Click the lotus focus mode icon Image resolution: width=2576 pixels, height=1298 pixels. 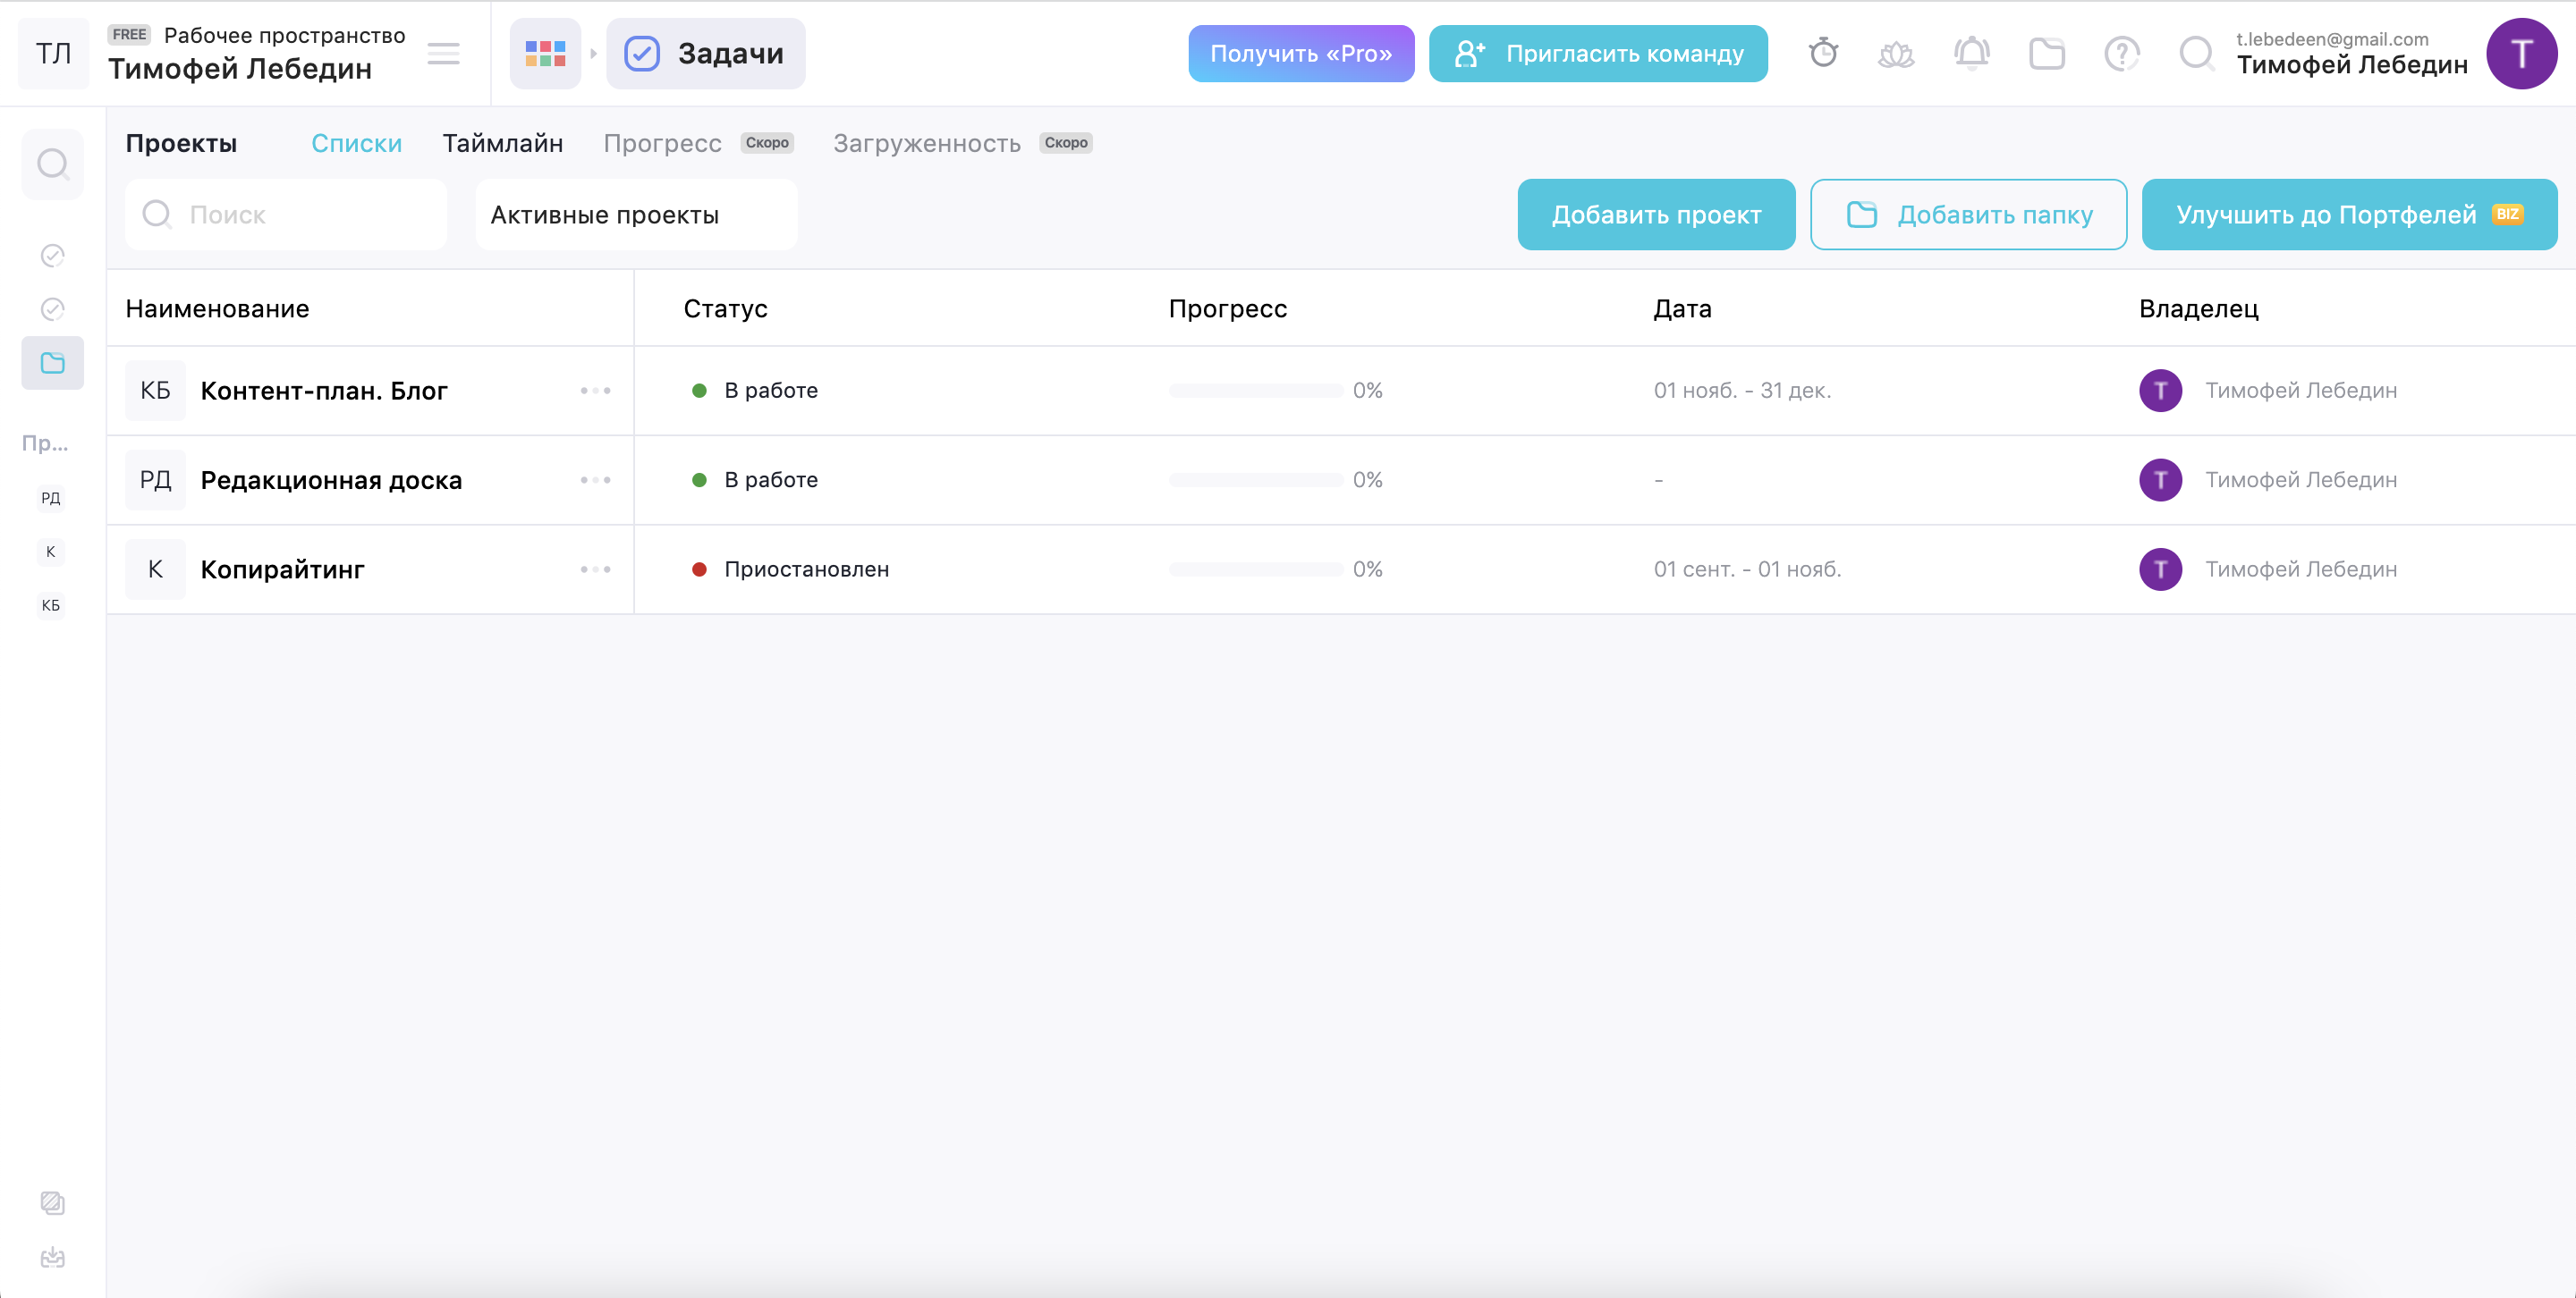tap(1896, 53)
